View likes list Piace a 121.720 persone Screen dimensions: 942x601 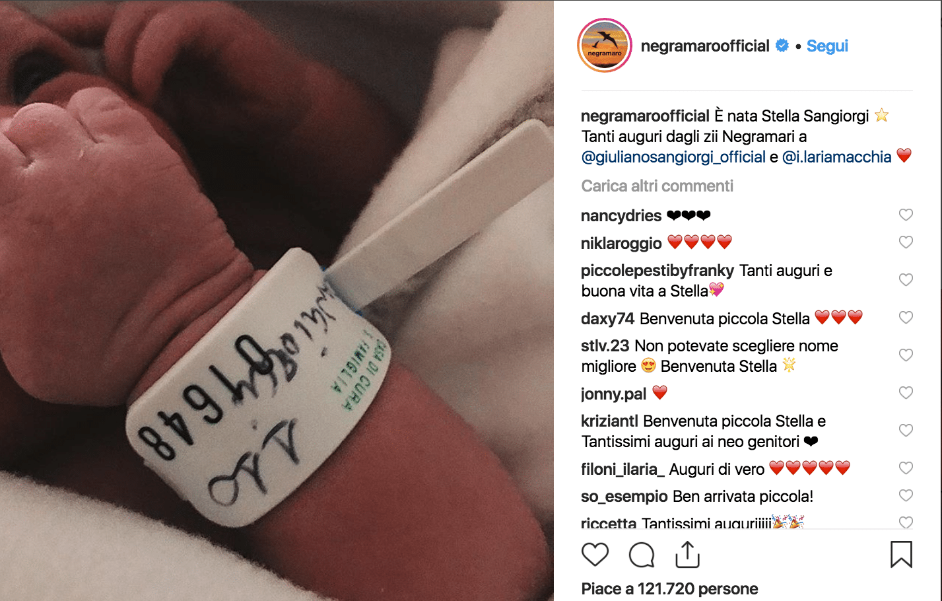(669, 589)
